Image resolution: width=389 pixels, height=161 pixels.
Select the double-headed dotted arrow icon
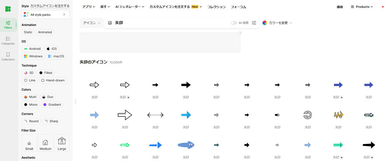click(x=155, y=115)
